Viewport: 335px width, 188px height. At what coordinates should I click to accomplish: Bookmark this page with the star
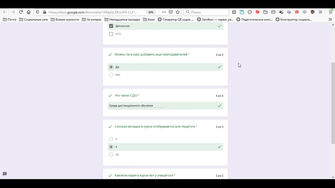tap(178, 12)
